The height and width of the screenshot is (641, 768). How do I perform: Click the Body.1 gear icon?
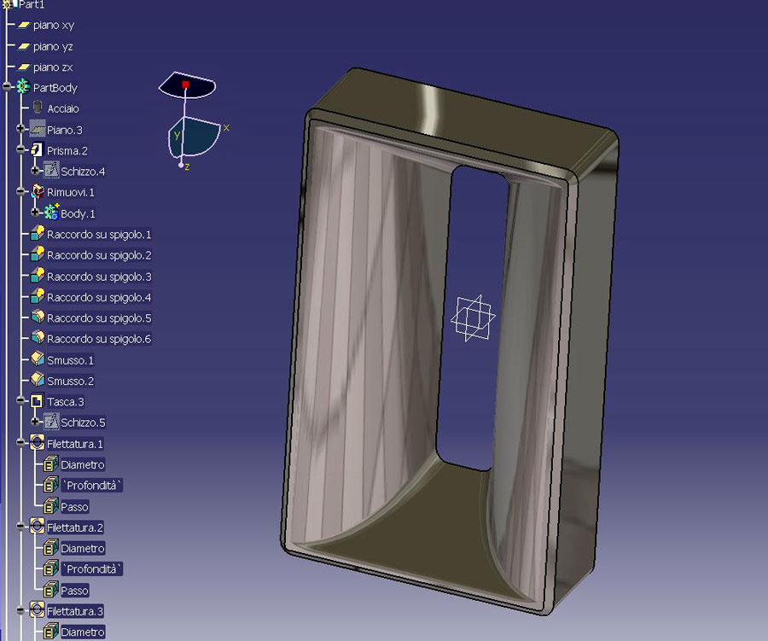point(51,212)
